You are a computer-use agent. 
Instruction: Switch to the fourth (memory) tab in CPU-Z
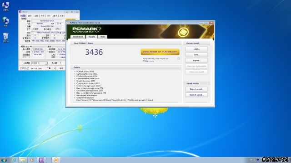(x=42, y=16)
